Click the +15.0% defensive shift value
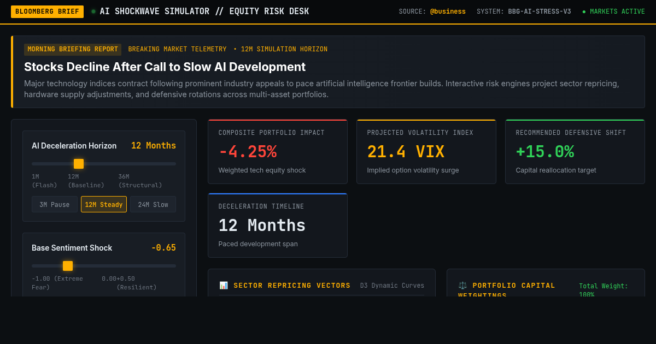Image resolution: width=656 pixels, height=344 pixels. tap(545, 152)
